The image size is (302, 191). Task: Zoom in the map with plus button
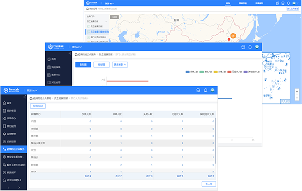[x=297, y=92]
